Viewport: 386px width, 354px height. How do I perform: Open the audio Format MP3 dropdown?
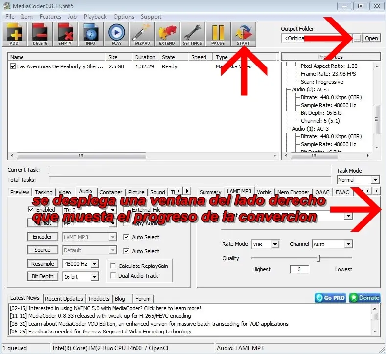coord(113,223)
